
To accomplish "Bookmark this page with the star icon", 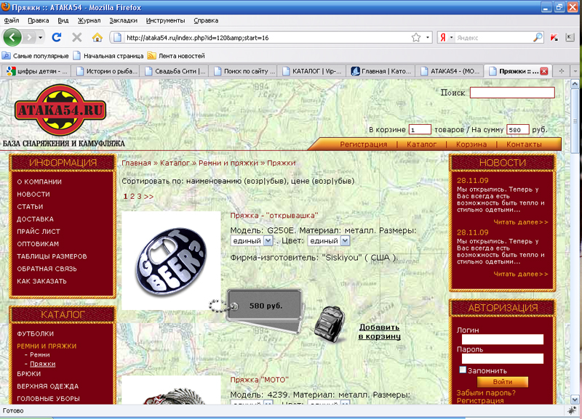I will pos(416,37).
